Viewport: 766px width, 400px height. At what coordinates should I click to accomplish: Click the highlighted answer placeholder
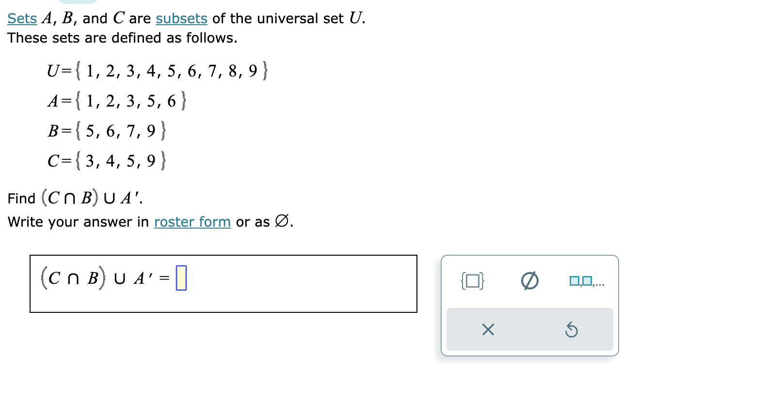pos(181,277)
